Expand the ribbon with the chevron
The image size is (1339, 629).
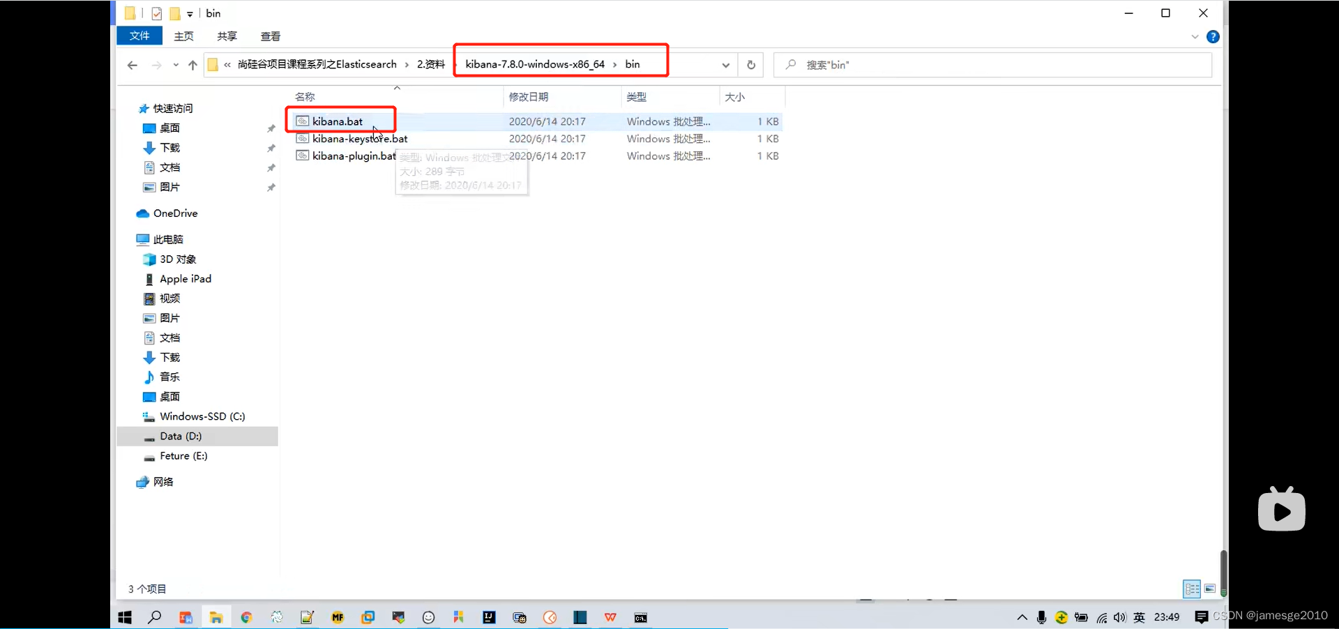(1195, 37)
